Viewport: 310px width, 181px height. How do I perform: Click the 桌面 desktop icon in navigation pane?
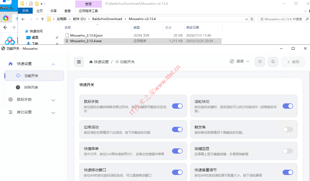pos(28,37)
